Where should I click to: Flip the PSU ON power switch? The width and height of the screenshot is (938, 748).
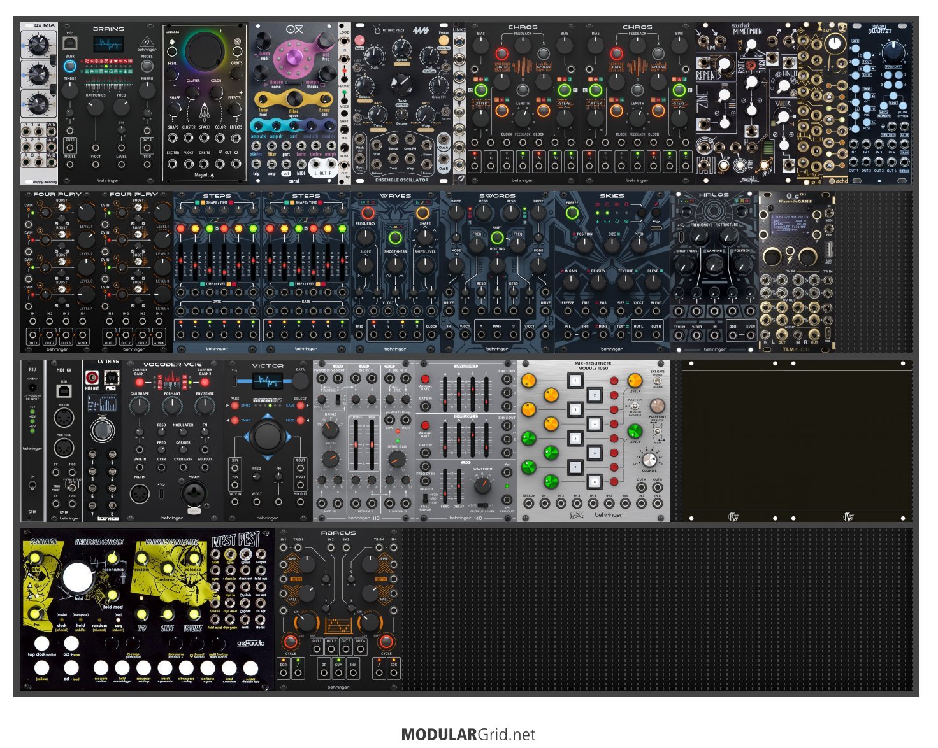pos(32,485)
